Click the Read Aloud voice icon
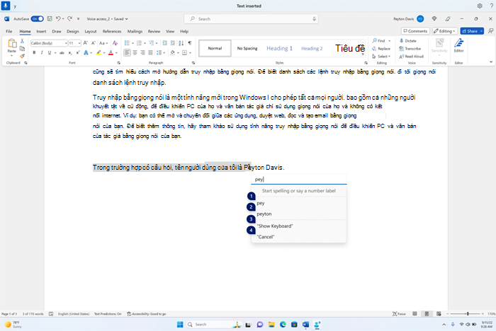The image size is (496, 331). pos(411,57)
